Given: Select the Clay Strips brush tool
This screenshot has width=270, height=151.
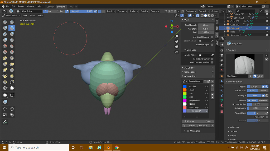Looking at the screenshot, I should [12, 28].
